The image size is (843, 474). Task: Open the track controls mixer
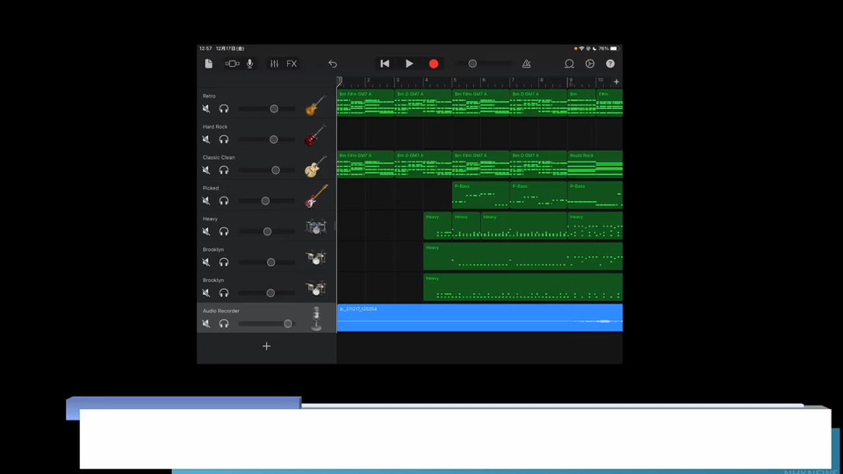pos(274,63)
